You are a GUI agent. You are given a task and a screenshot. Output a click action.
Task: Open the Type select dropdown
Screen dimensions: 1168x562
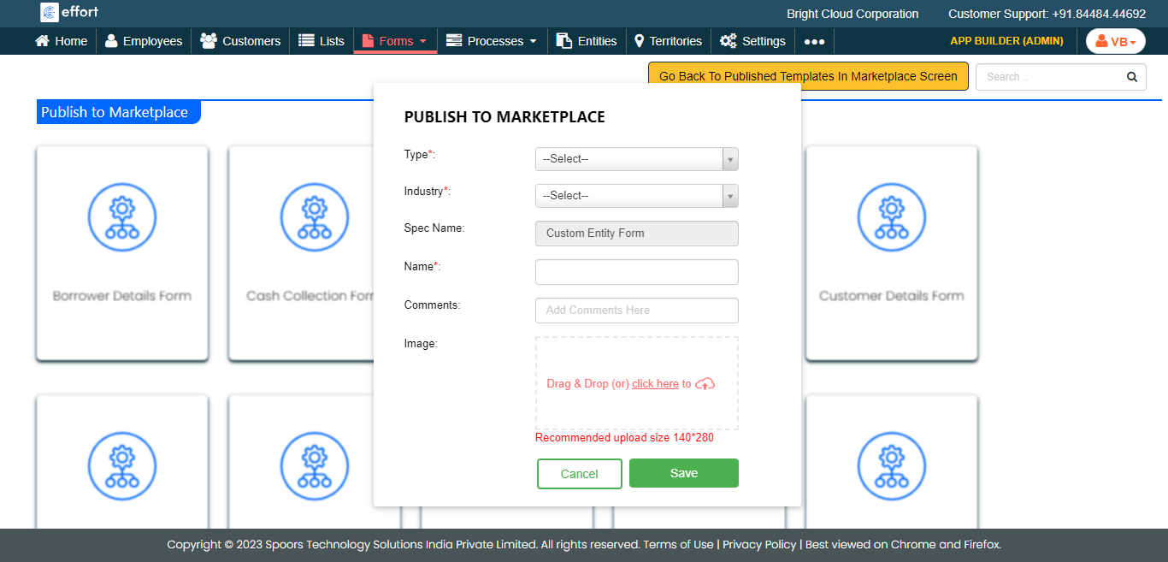pyautogui.click(x=636, y=159)
